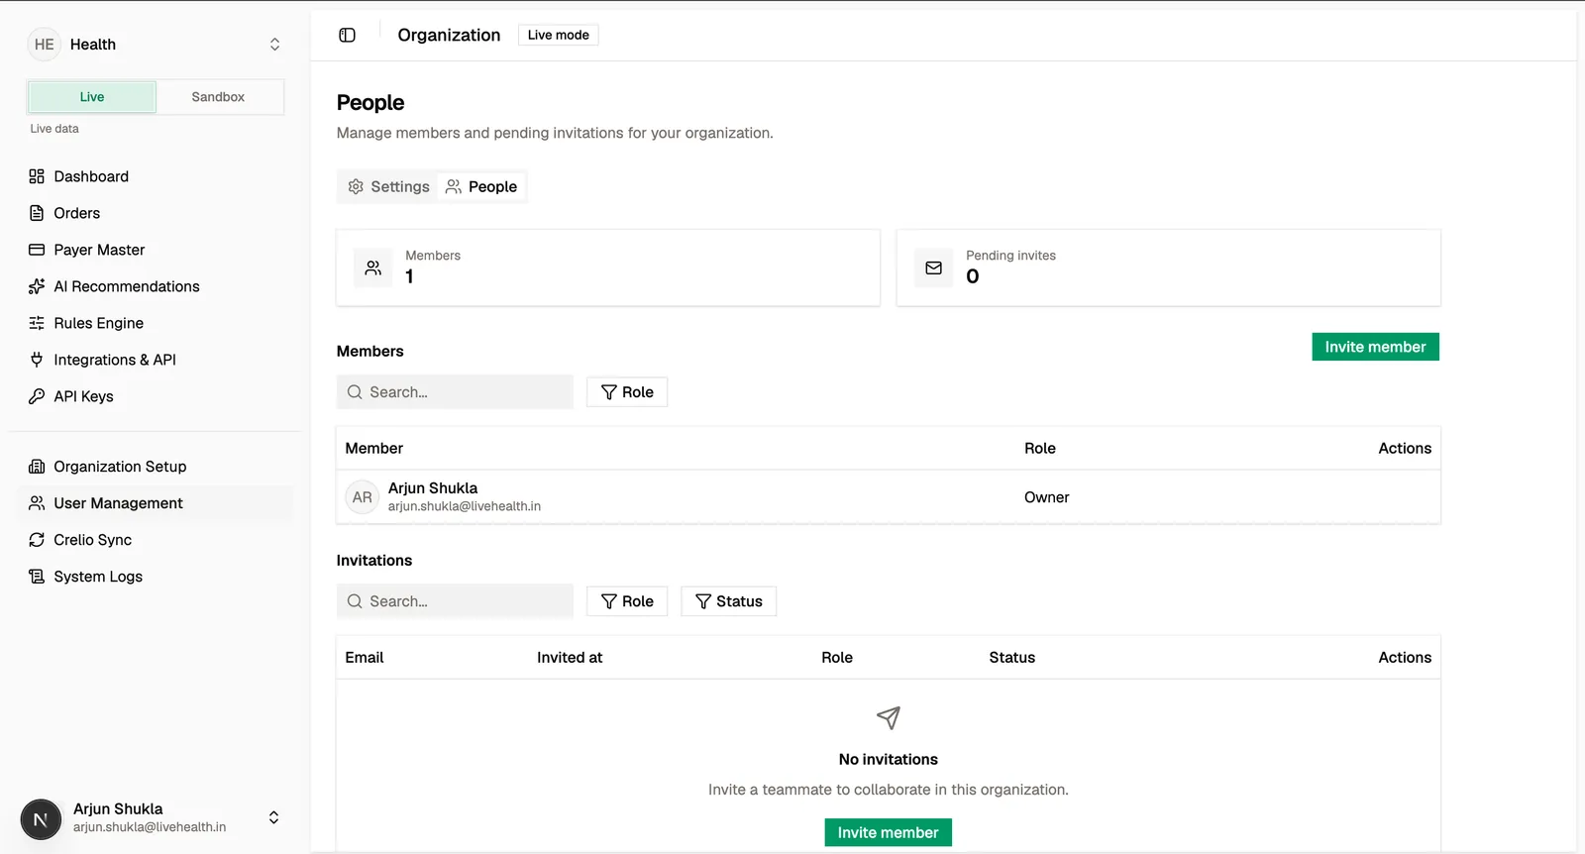Switch to Sandbox environment
1585x854 pixels.
pos(218,97)
